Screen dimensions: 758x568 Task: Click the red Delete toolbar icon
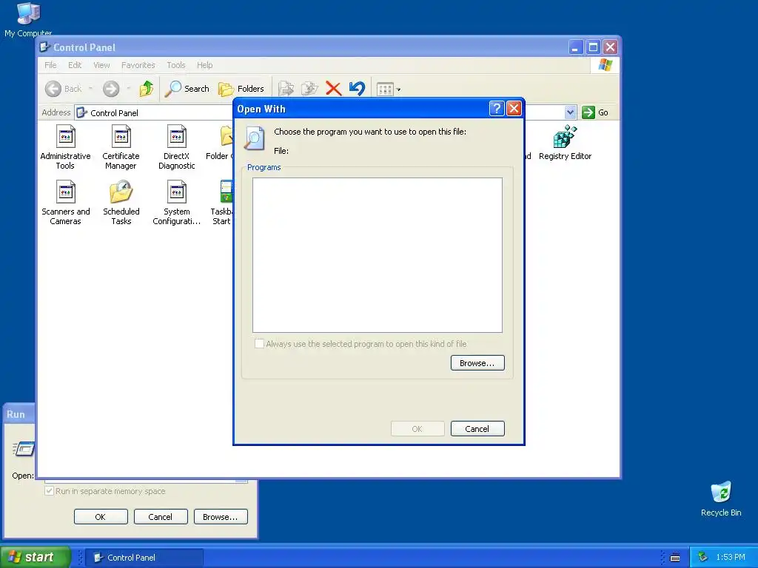[333, 89]
